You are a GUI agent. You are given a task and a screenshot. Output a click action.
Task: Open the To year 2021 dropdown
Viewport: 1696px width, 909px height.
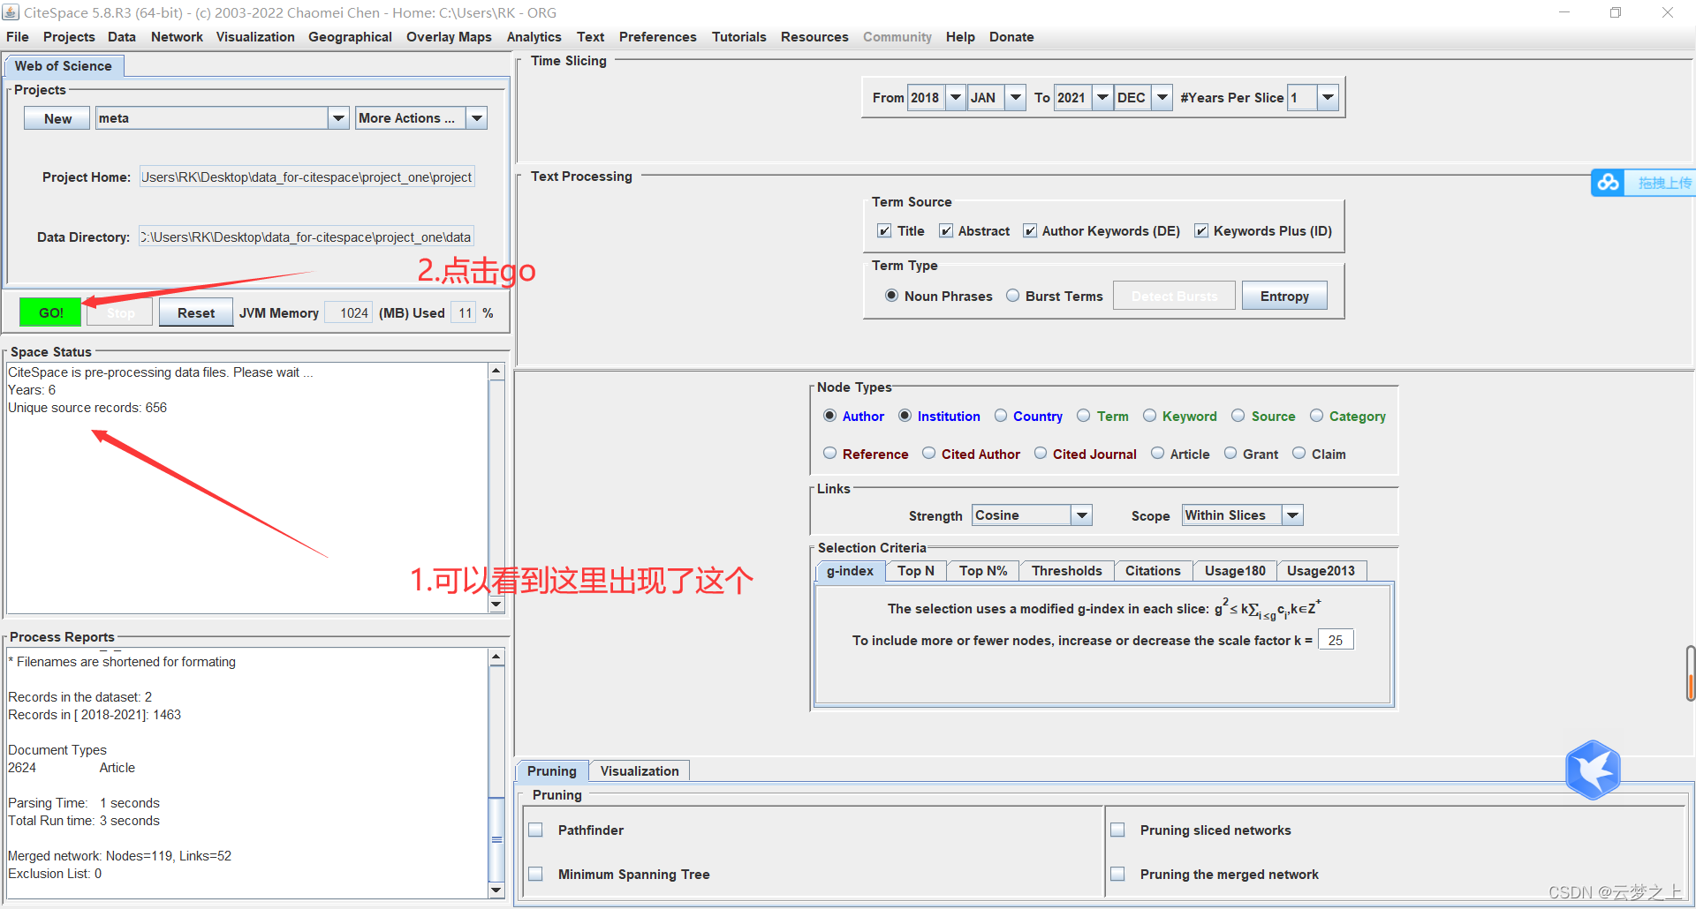(1103, 98)
